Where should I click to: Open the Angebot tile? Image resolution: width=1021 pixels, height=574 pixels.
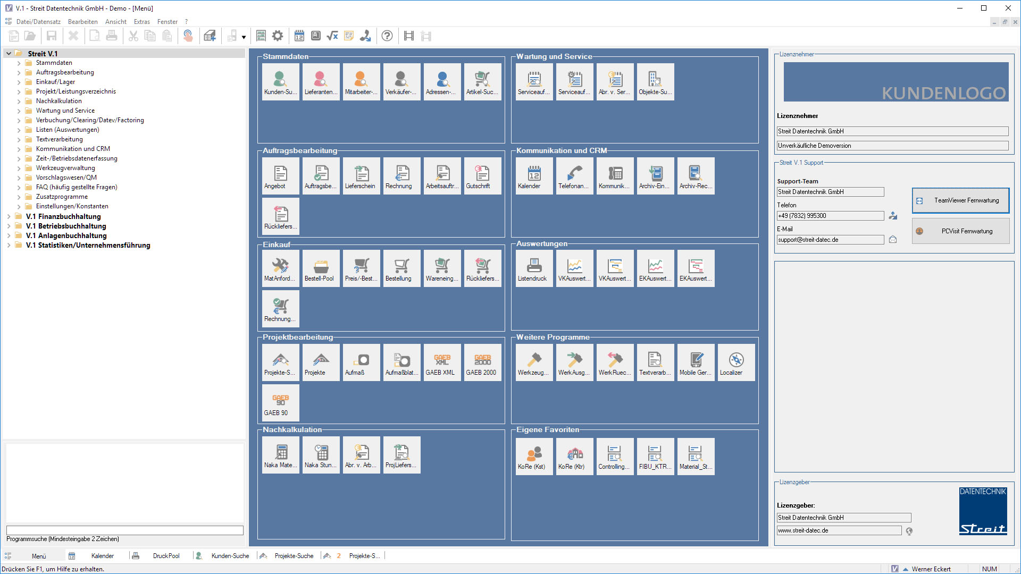coord(280,176)
